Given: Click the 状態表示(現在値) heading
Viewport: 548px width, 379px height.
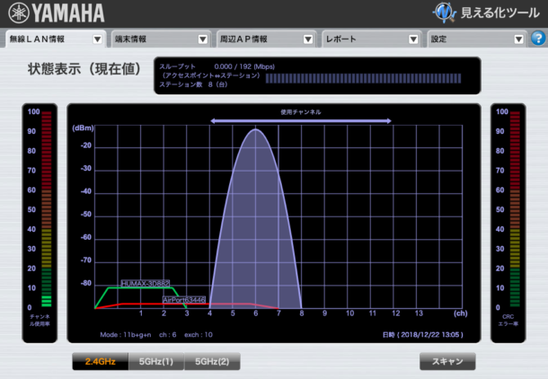Looking at the screenshot, I should pyautogui.click(x=84, y=69).
